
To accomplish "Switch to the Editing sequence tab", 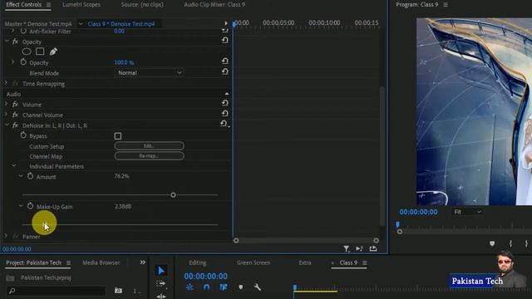I will 198,262.
